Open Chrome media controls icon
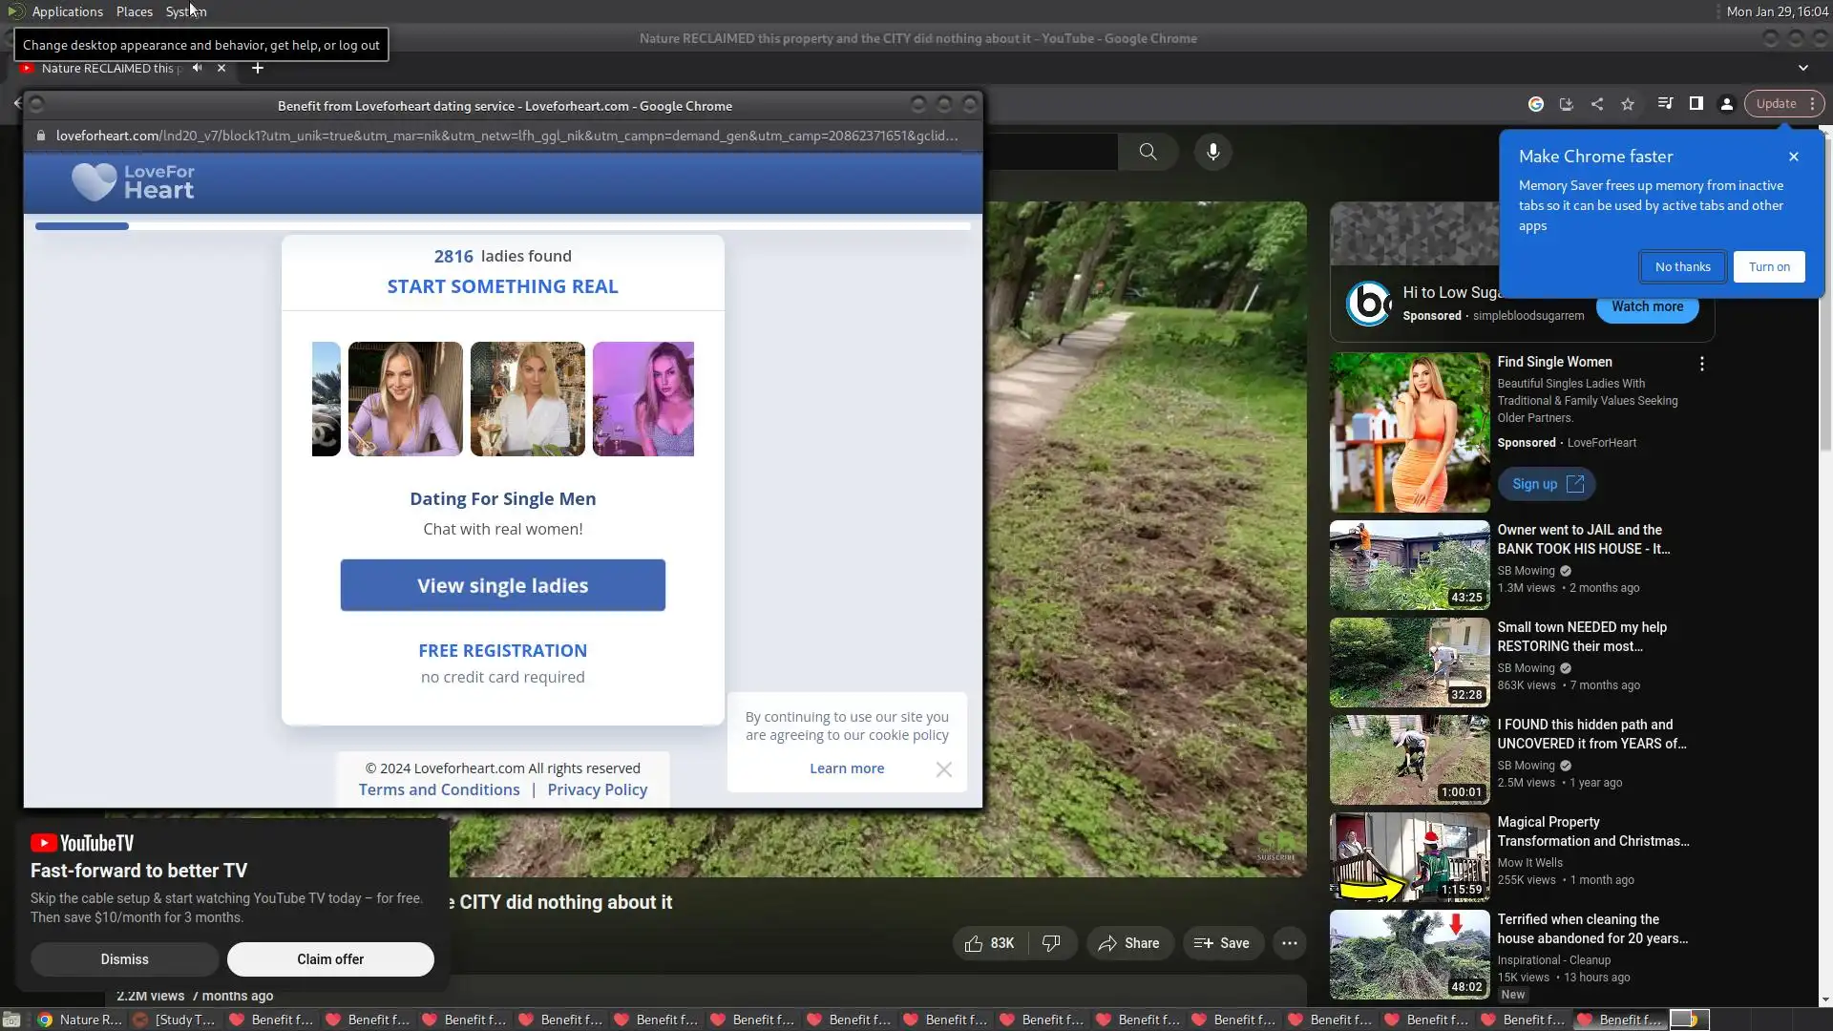Image resolution: width=1833 pixels, height=1031 pixels. tap(1665, 104)
